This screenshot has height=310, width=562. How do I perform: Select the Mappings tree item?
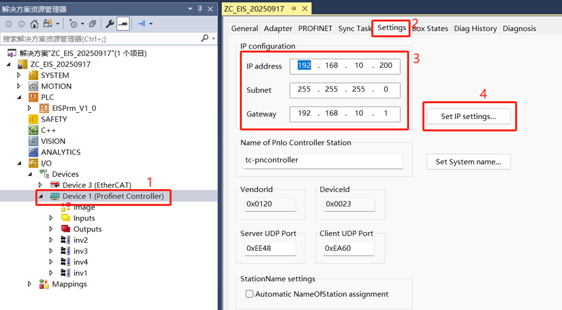click(x=69, y=284)
